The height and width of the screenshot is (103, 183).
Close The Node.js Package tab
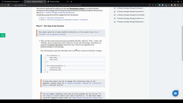tap(22, 2)
